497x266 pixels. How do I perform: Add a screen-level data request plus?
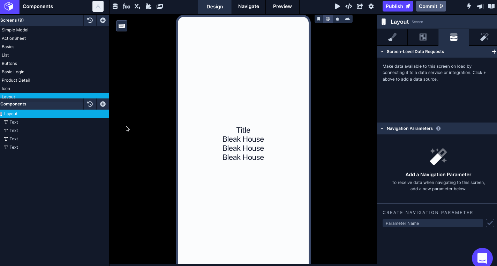[494, 52]
